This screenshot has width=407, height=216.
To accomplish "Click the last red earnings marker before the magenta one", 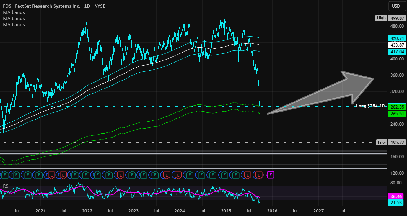I will pyautogui.click(x=259, y=175).
